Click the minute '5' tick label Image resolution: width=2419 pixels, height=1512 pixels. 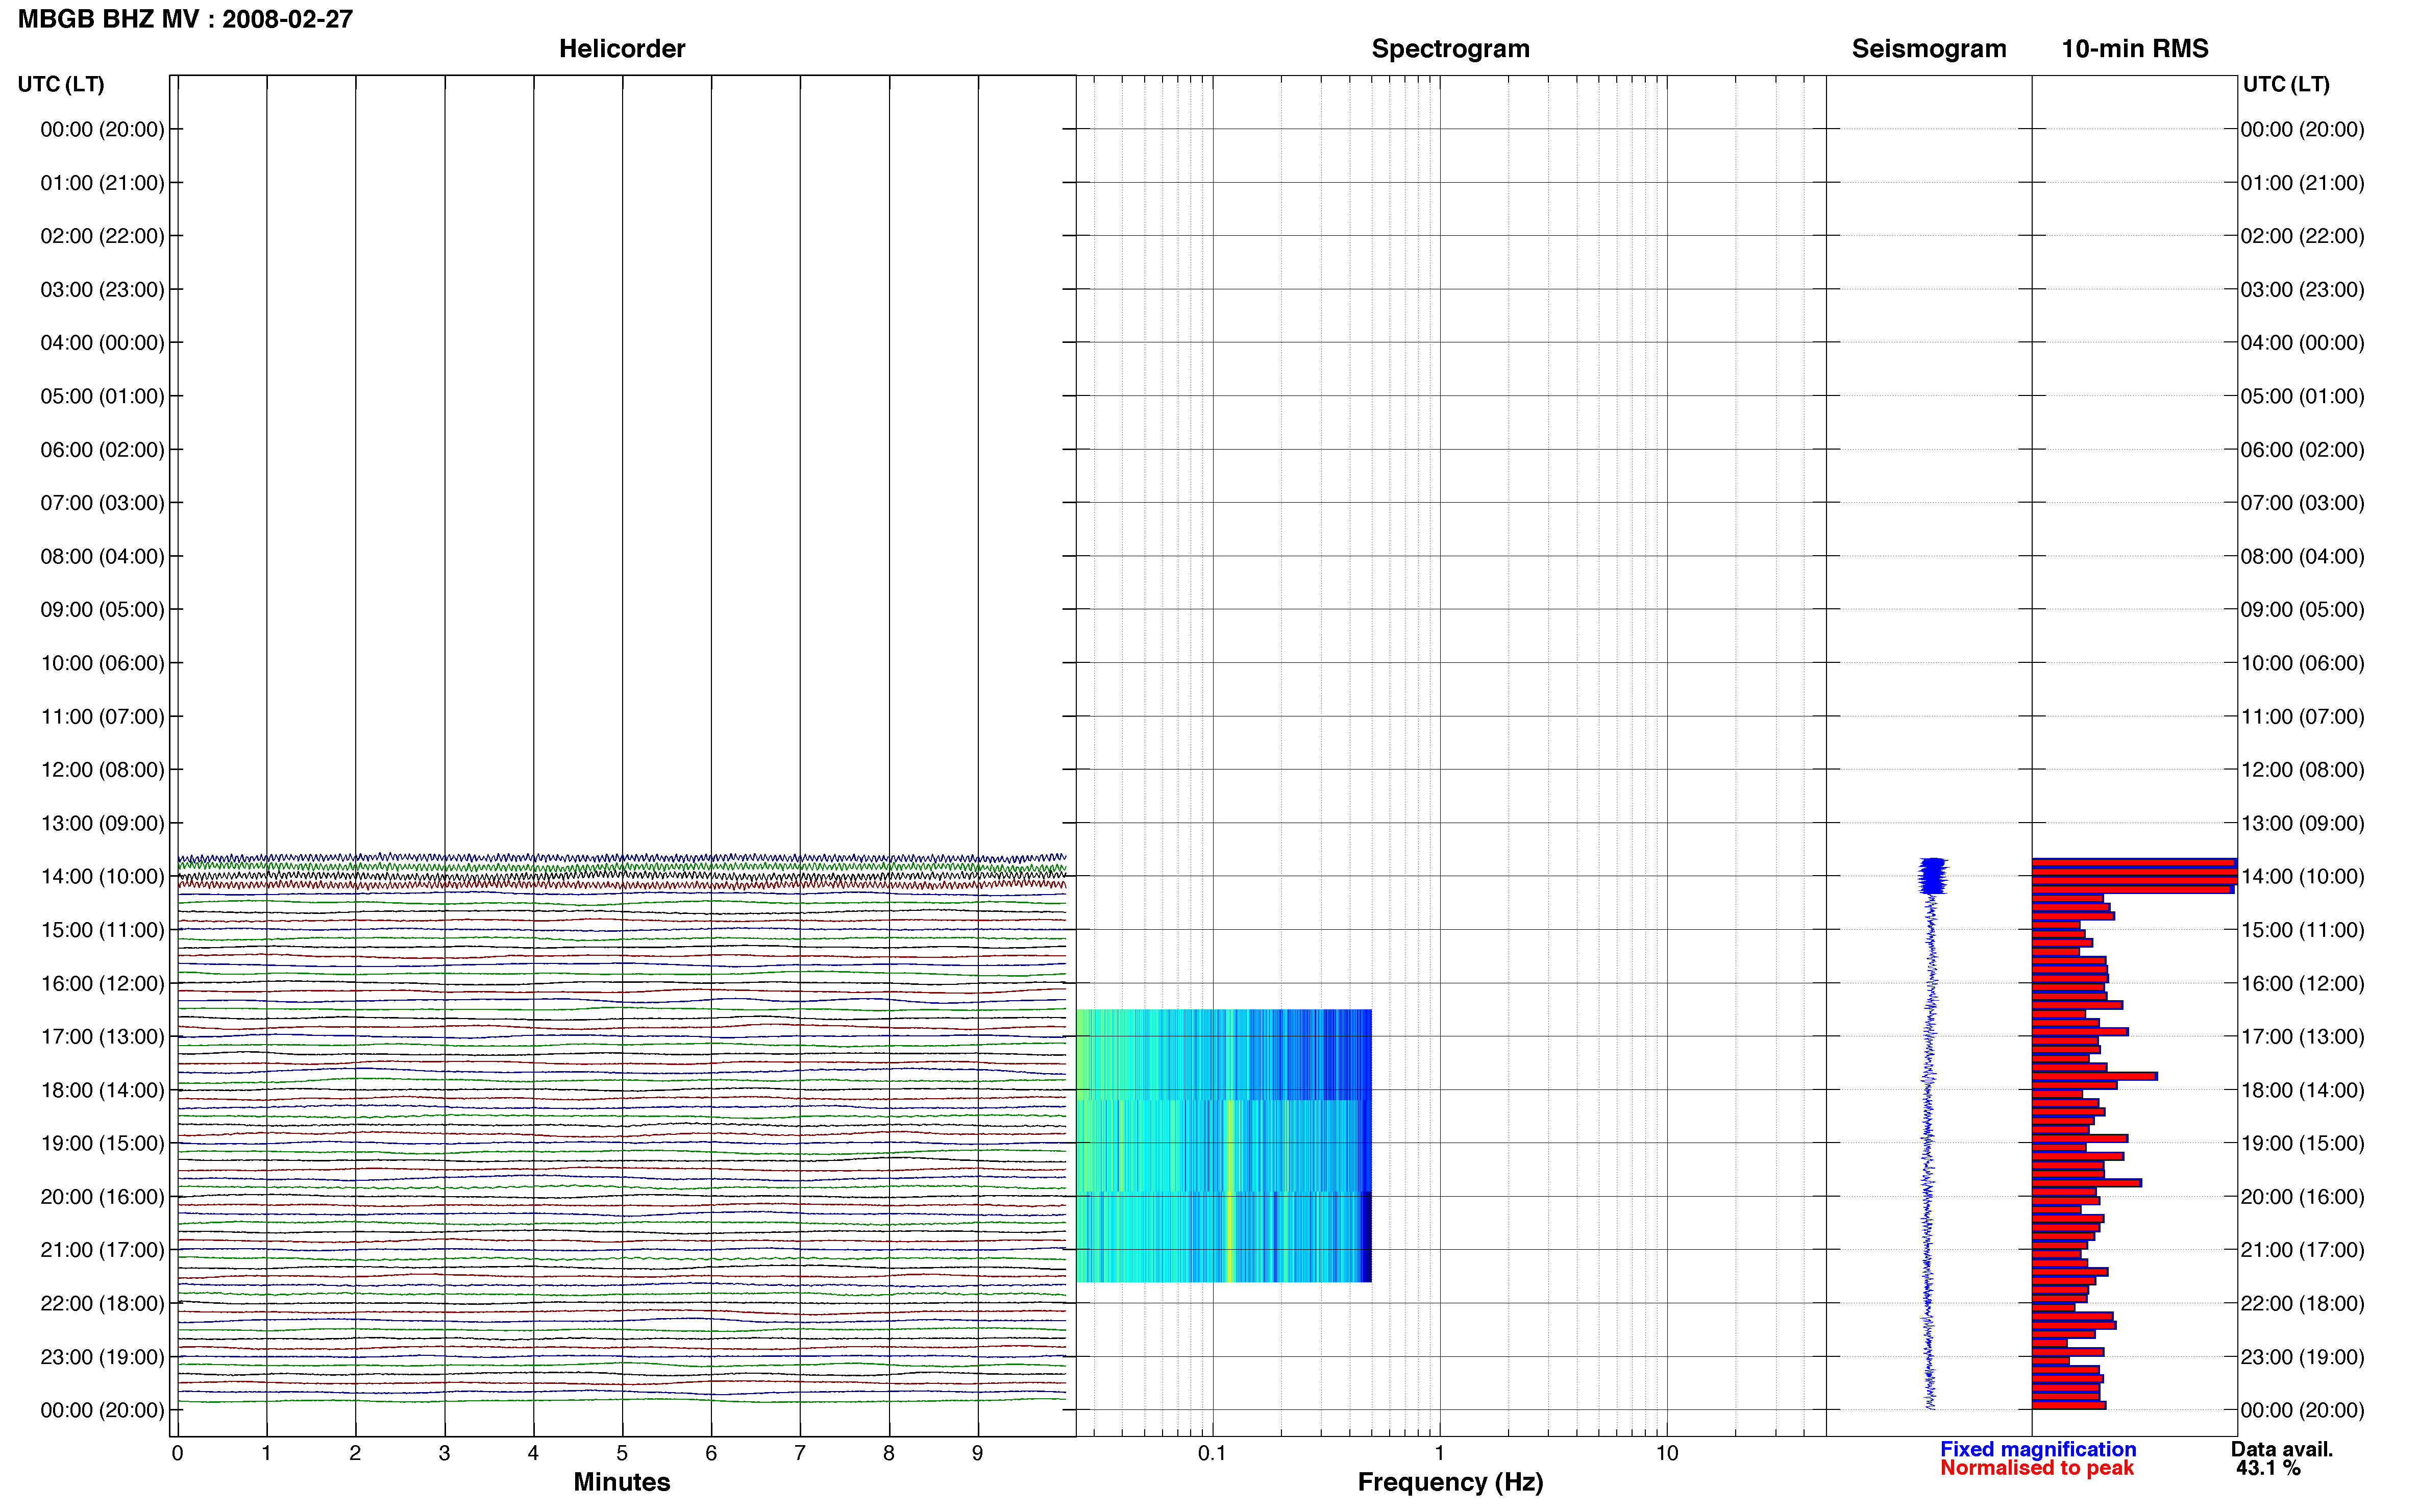[622, 1453]
